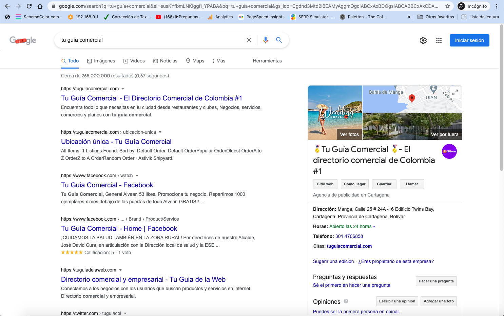This screenshot has width=504, height=316.
Task: Open the Corrección de Tex... bookmark
Action: pyautogui.click(x=127, y=17)
